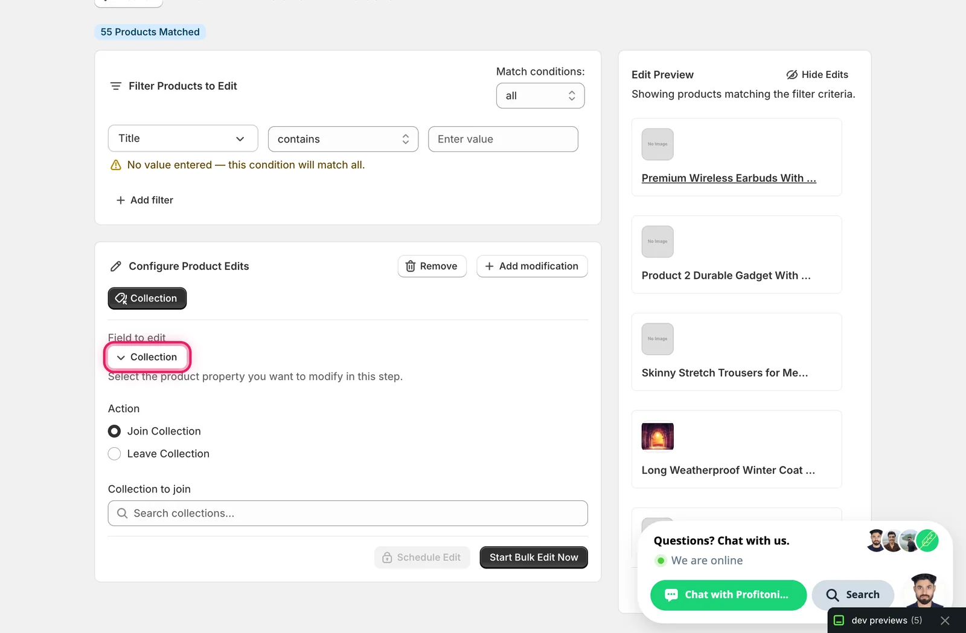966x633 pixels.
Task: Click the magnifier icon in Search collections field
Action: [x=123, y=513]
